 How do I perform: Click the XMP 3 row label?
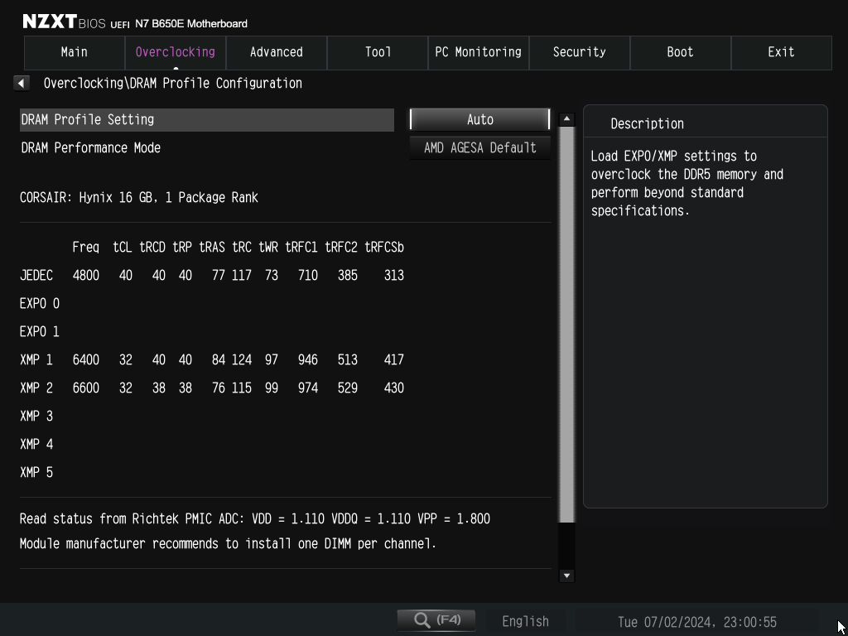[x=36, y=416]
